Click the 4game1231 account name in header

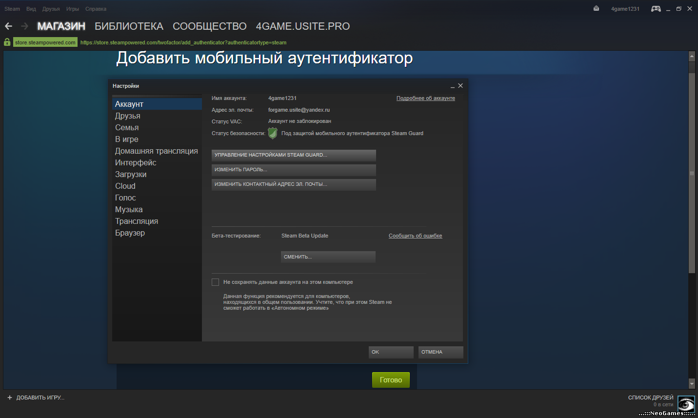(x=625, y=9)
